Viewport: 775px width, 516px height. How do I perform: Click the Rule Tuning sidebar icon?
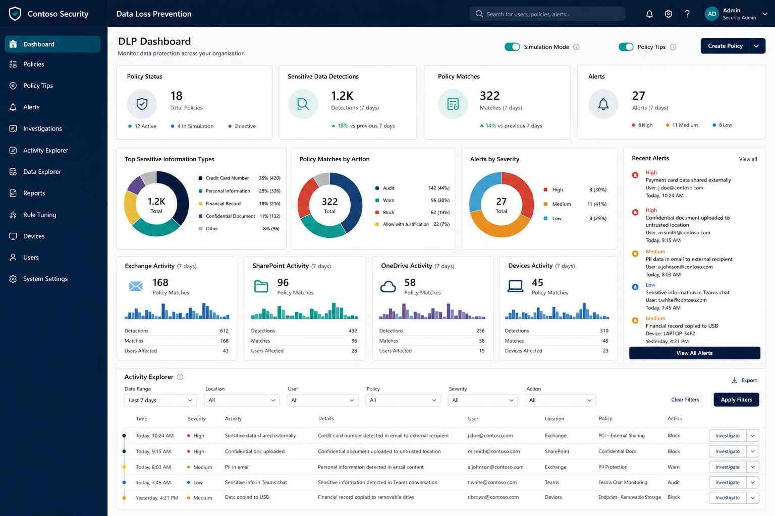pyautogui.click(x=13, y=215)
